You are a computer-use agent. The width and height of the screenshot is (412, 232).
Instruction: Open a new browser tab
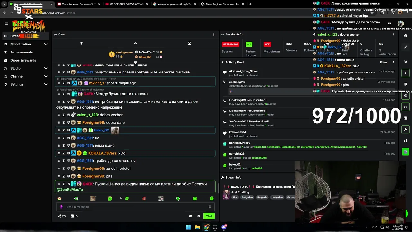click(x=250, y=4)
